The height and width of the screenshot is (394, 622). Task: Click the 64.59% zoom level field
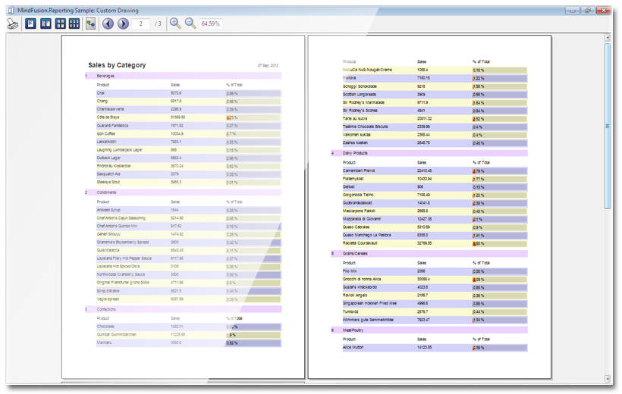pos(211,24)
